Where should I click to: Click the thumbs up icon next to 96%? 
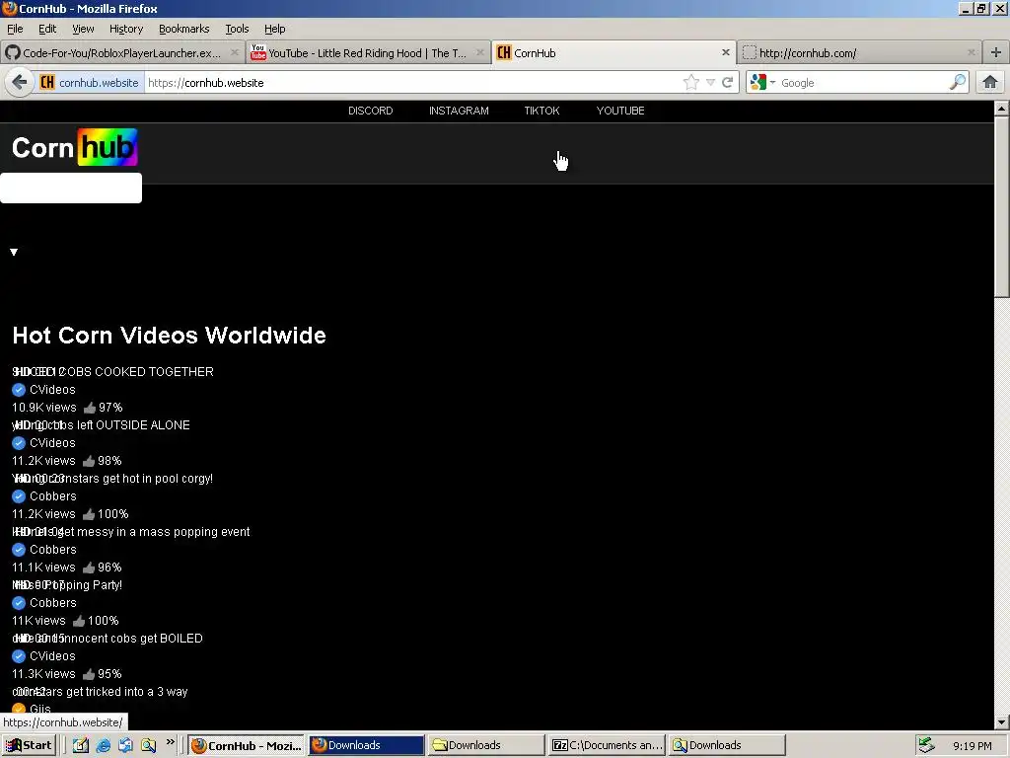pyautogui.click(x=89, y=568)
